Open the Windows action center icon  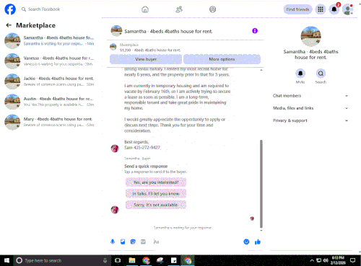tap(353, 260)
